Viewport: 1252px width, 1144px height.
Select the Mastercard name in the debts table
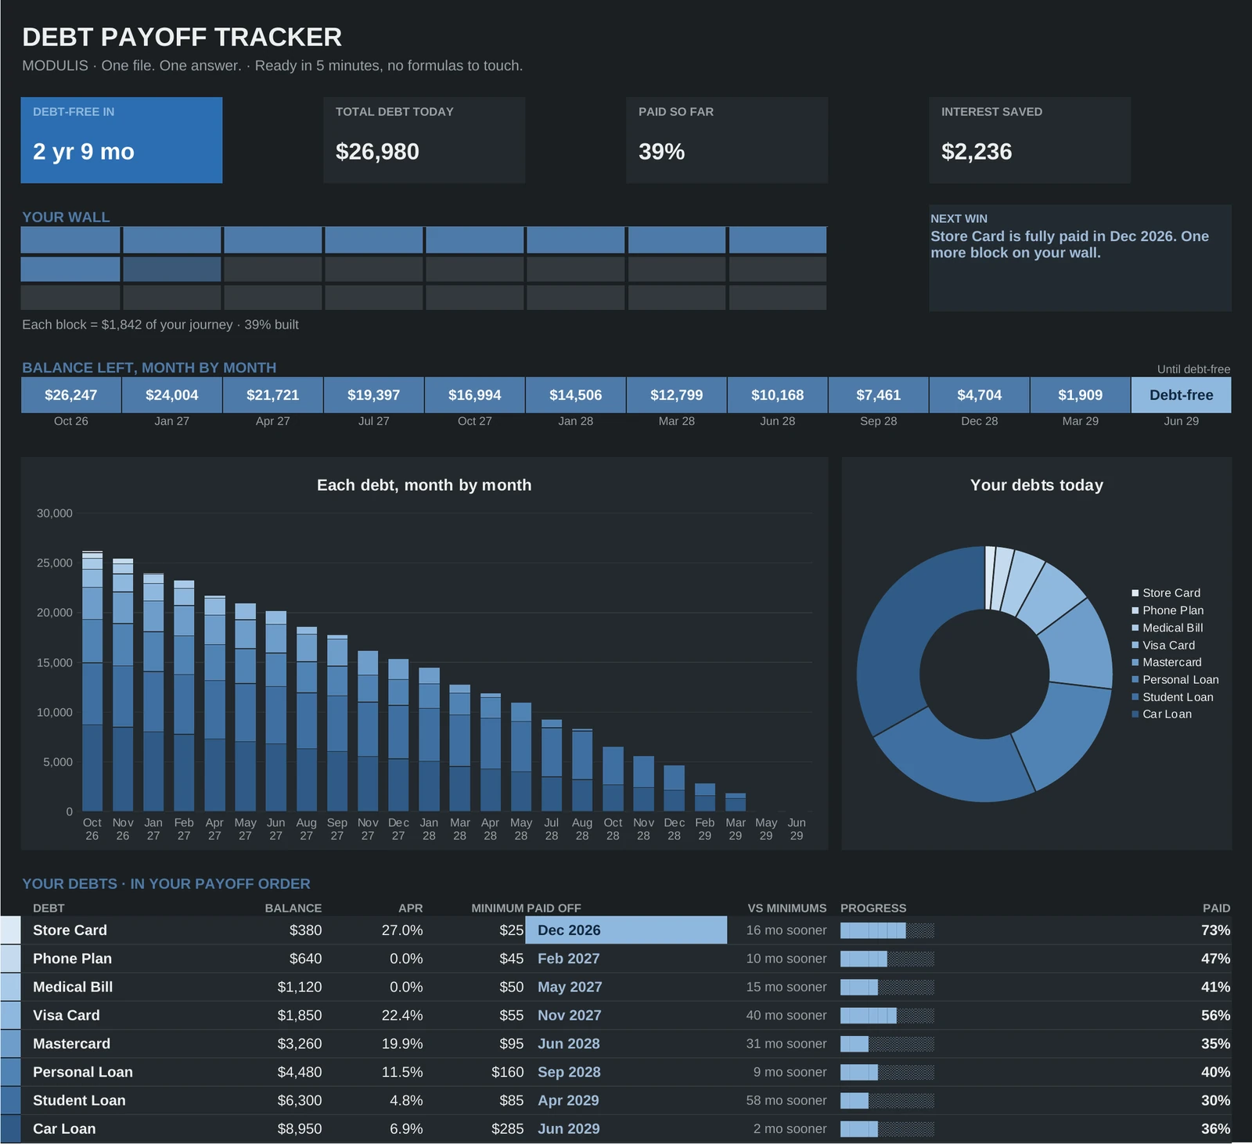pyautogui.click(x=71, y=1044)
